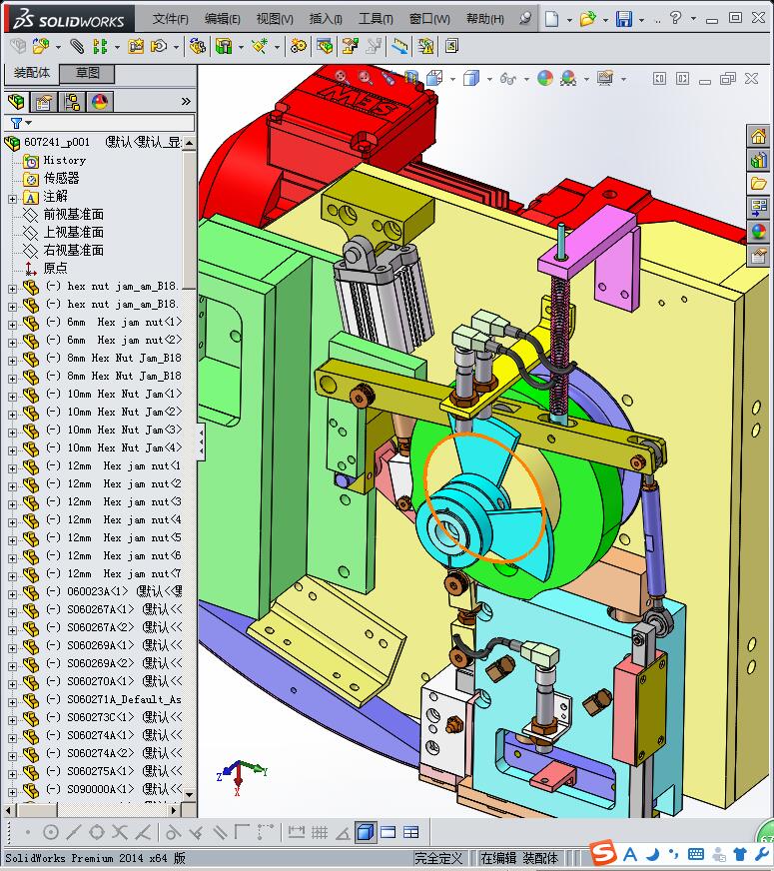Viewport: 774px width, 871px height.
Task: Open the dropdown arrow next to Save icon
Action: [x=641, y=20]
